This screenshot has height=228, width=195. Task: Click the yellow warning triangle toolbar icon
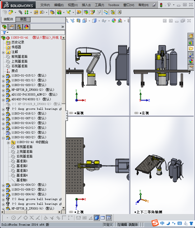coord(113,12)
